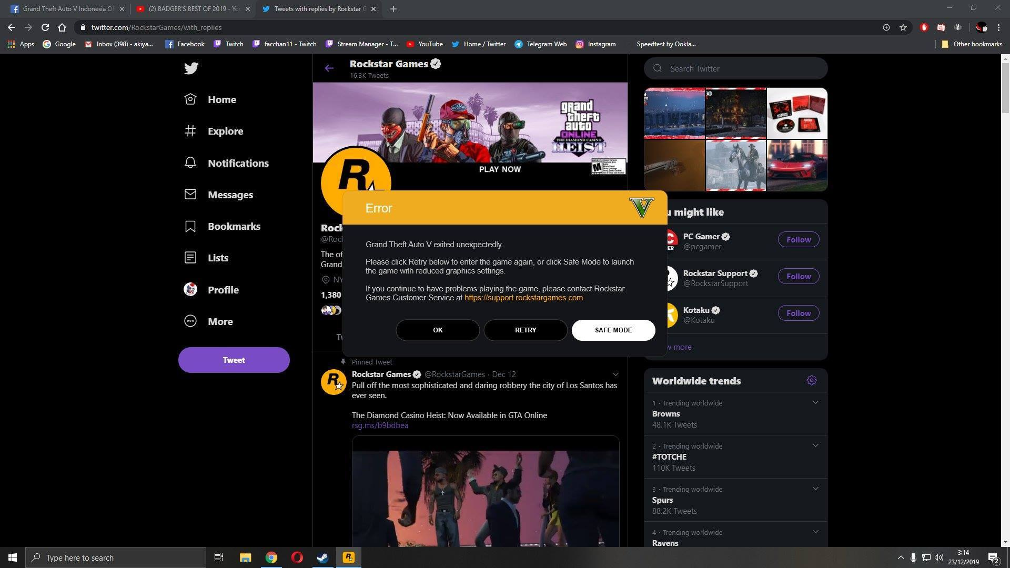This screenshot has height=568, width=1010.
Task: Open the support.rockstargames.com link
Action: [x=523, y=298]
